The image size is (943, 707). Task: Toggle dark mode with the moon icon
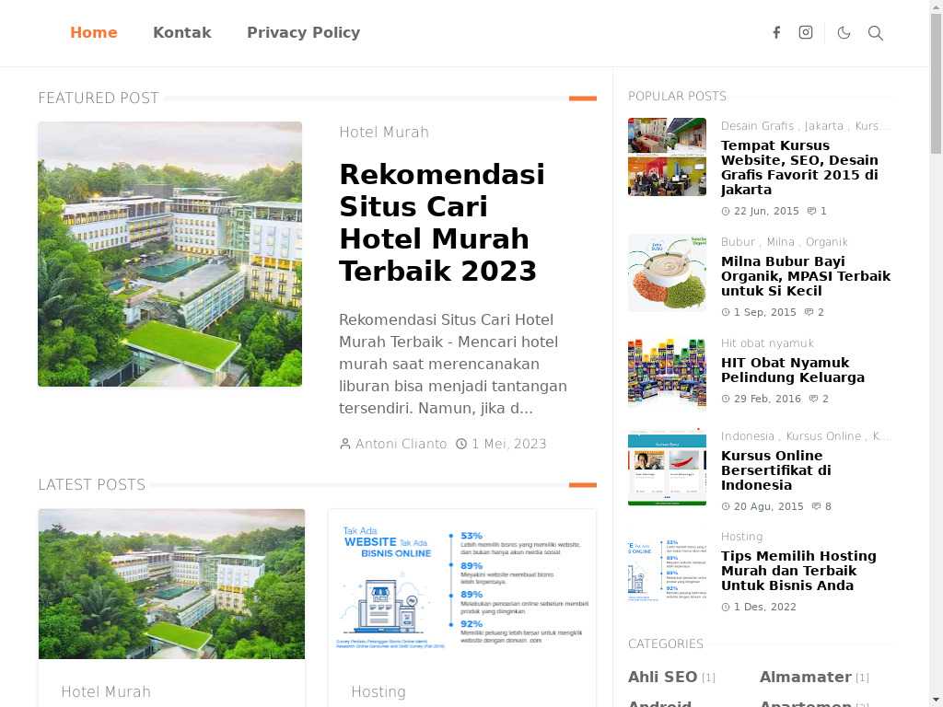point(844,32)
